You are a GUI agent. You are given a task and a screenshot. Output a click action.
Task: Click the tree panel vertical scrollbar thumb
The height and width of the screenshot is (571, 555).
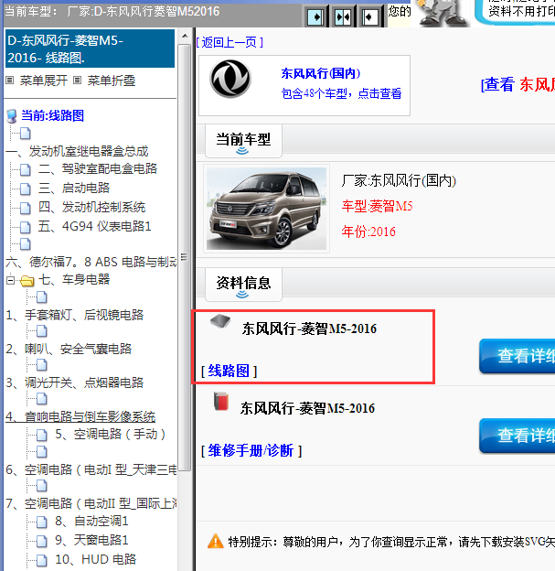(185, 257)
